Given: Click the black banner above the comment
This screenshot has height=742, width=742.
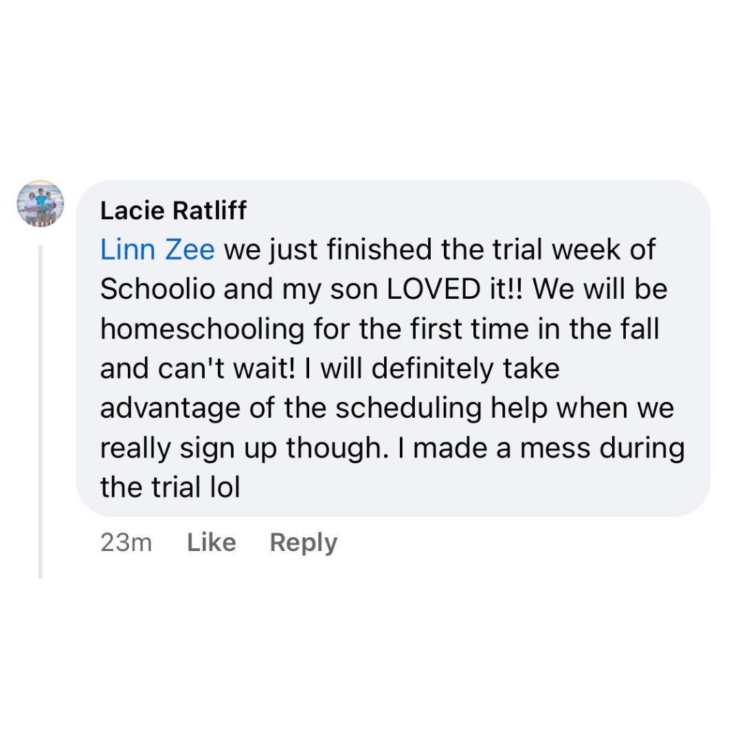Looking at the screenshot, I should (371, 81).
